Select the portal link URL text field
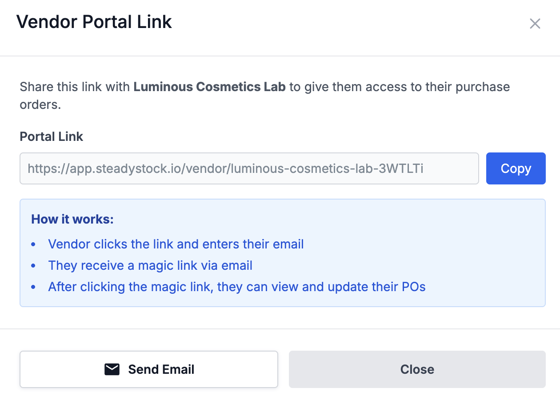Screen dimensions: 560x400 point(249,168)
